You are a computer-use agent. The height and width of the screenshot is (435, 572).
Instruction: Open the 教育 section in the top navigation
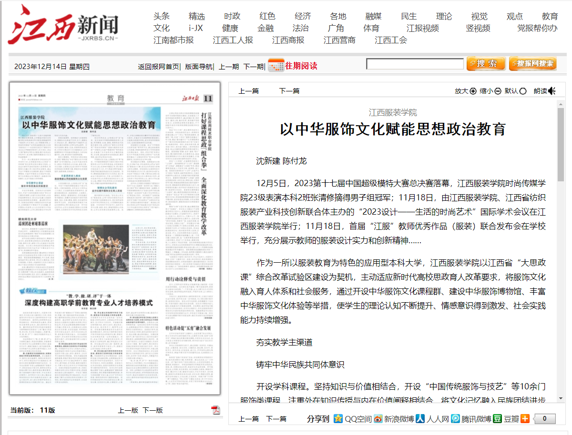550,16
